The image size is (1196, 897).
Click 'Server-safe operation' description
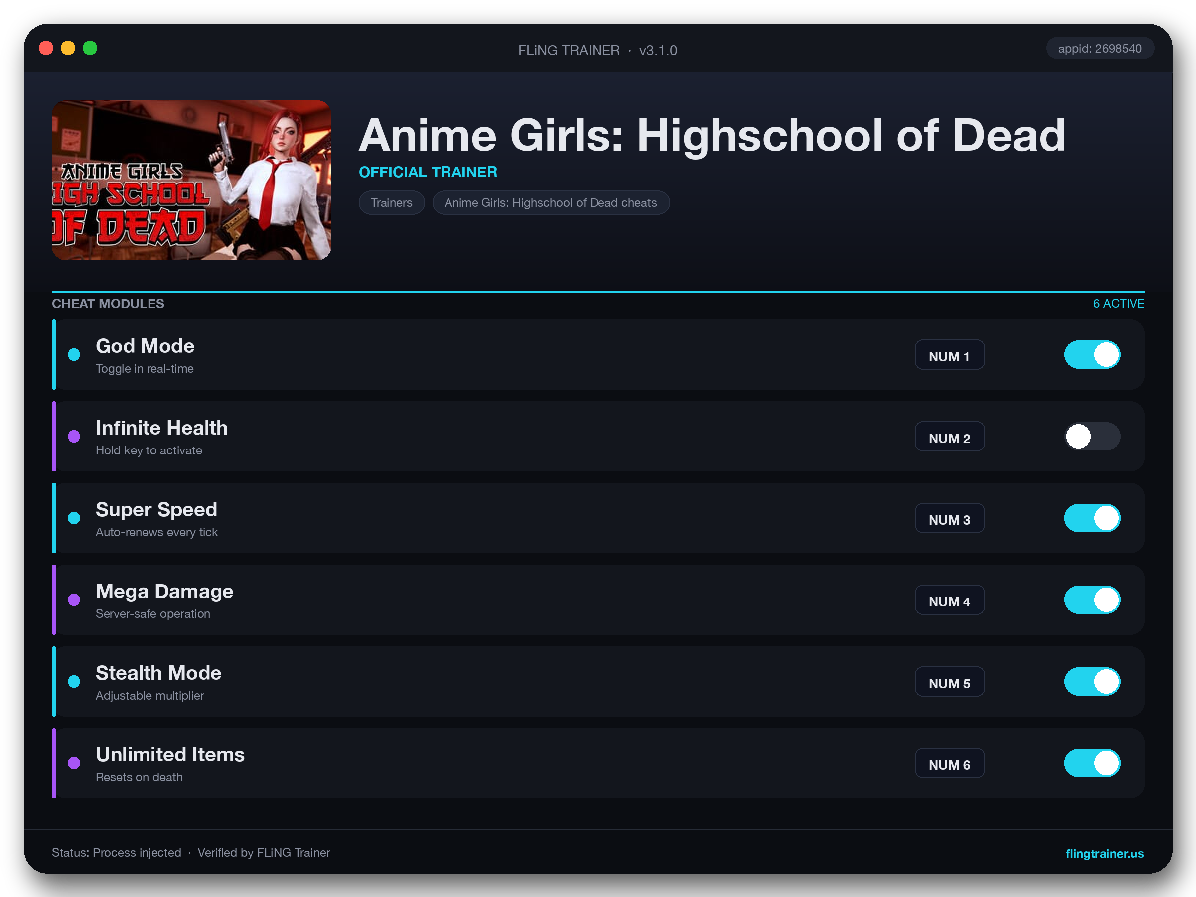point(152,613)
